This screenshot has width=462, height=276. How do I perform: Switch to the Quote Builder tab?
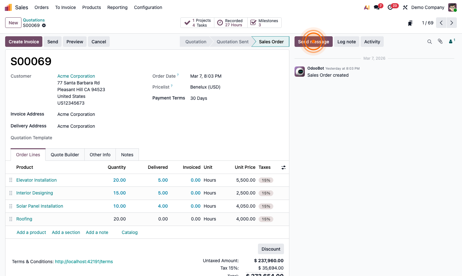pos(65,154)
